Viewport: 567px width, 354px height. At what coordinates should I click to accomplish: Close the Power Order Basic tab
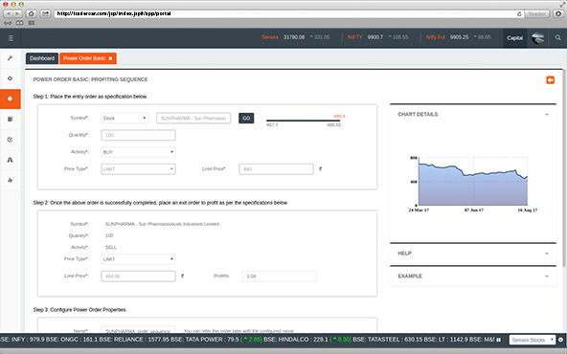(x=110, y=58)
